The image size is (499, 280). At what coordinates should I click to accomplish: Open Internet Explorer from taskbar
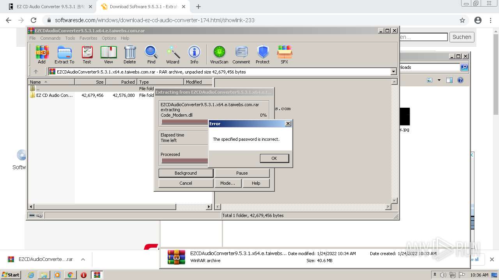(31, 275)
